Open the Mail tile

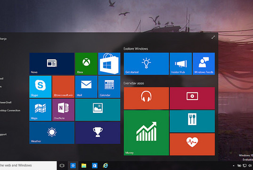tap(86, 87)
